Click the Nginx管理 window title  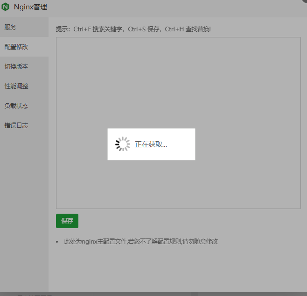coord(30,7)
